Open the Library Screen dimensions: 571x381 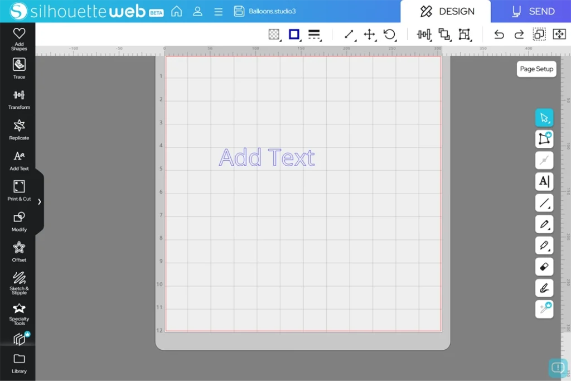[x=19, y=362]
